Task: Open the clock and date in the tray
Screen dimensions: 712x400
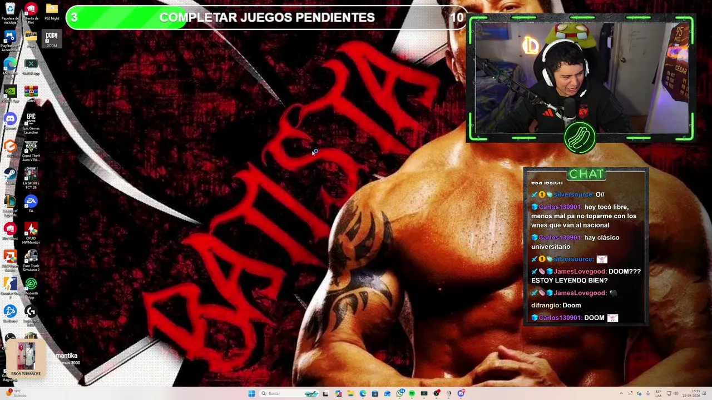Action: [692, 393]
